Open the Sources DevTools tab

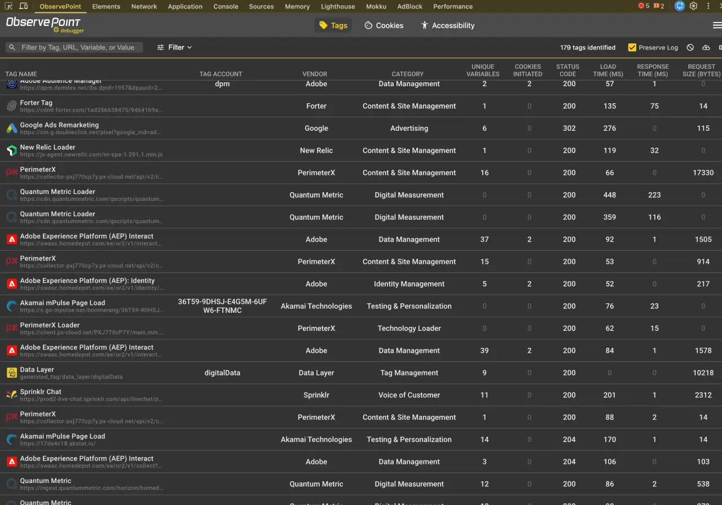click(261, 6)
